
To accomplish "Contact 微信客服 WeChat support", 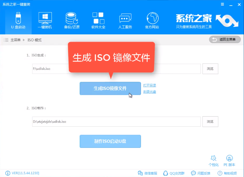I will 148,173.
